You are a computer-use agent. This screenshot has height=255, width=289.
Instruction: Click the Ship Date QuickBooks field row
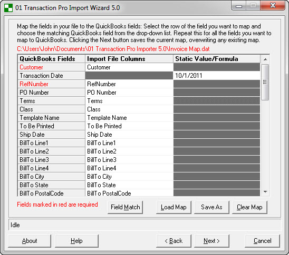point(52,135)
